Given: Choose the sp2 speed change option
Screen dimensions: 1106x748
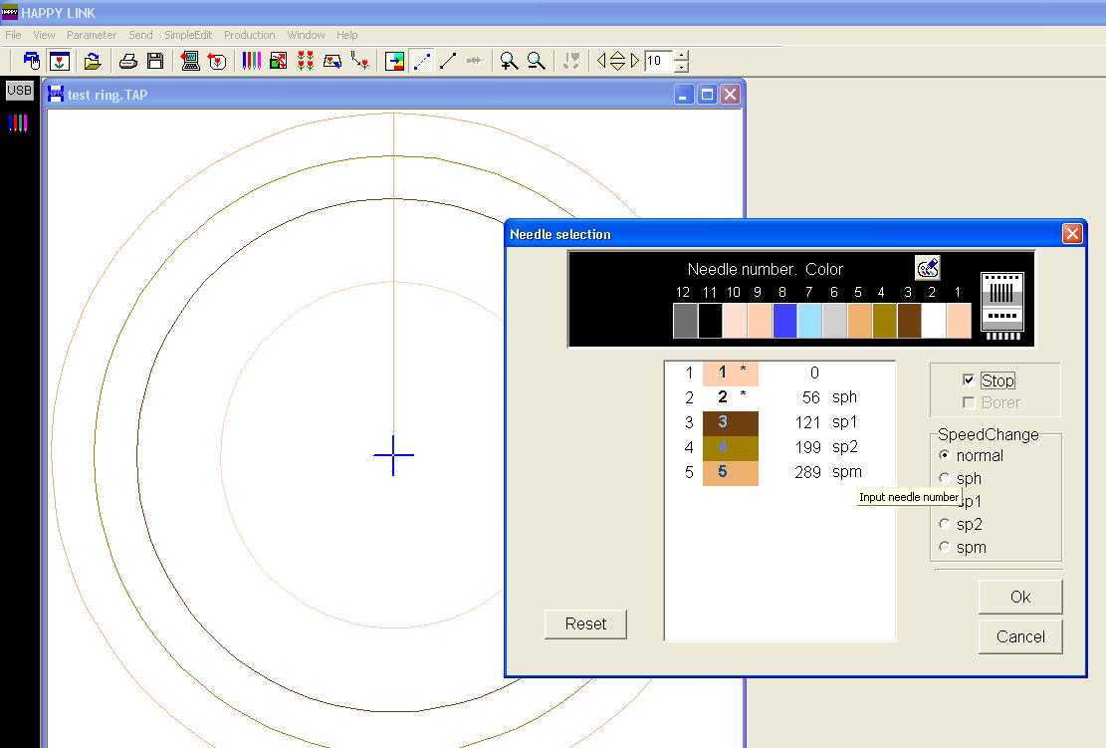Looking at the screenshot, I should point(945,524).
